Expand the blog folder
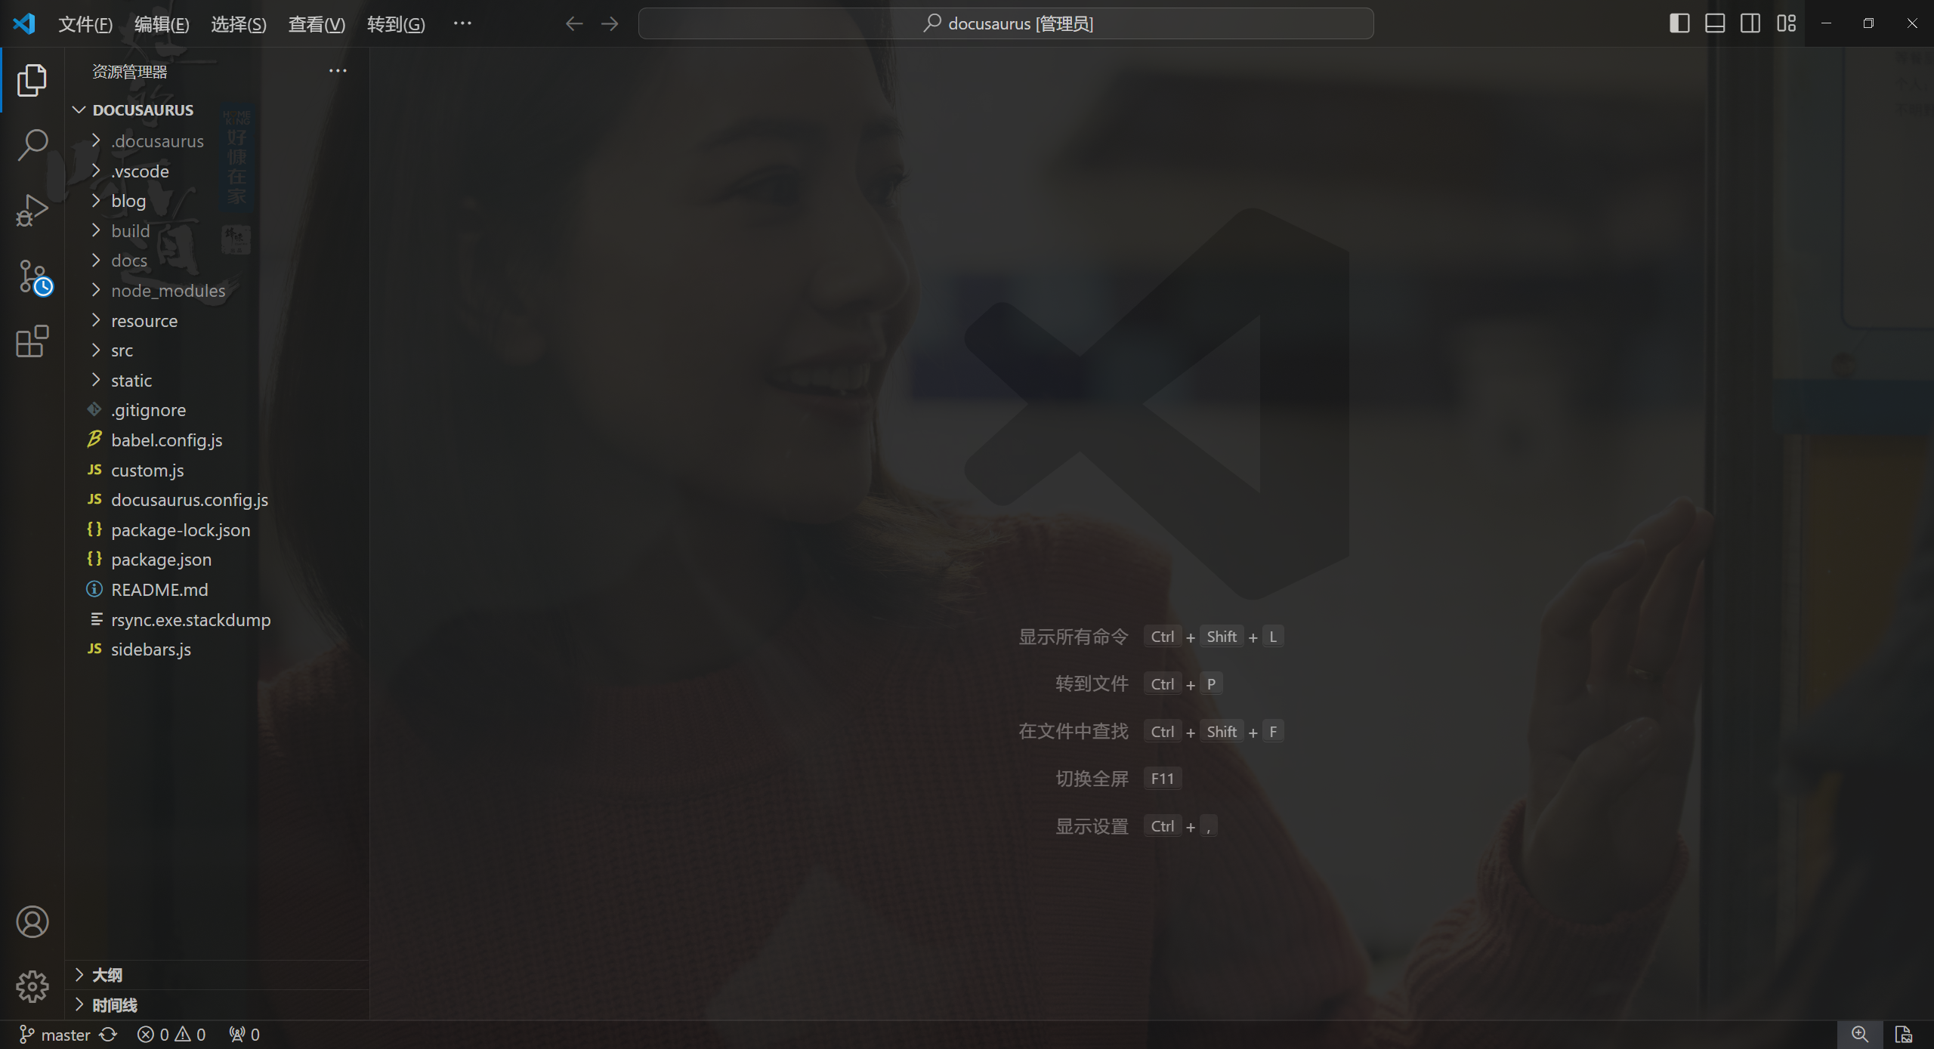The height and width of the screenshot is (1049, 1934). coord(217,201)
